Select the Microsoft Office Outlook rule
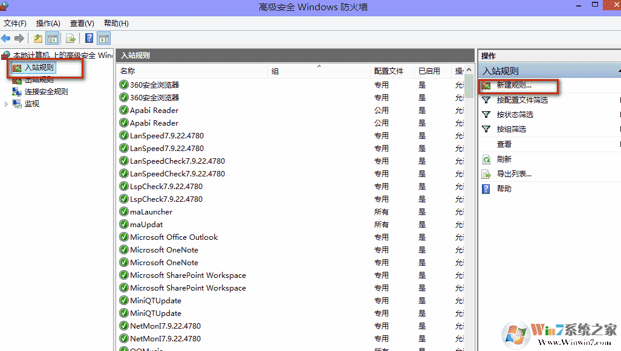The height and width of the screenshot is (351, 621). tap(174, 237)
